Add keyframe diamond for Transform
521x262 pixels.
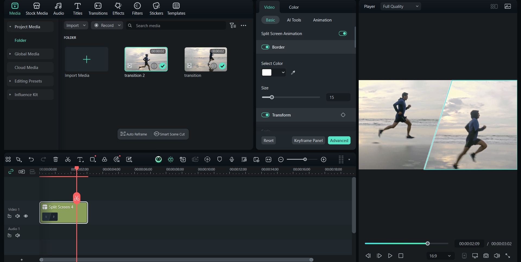pos(343,115)
